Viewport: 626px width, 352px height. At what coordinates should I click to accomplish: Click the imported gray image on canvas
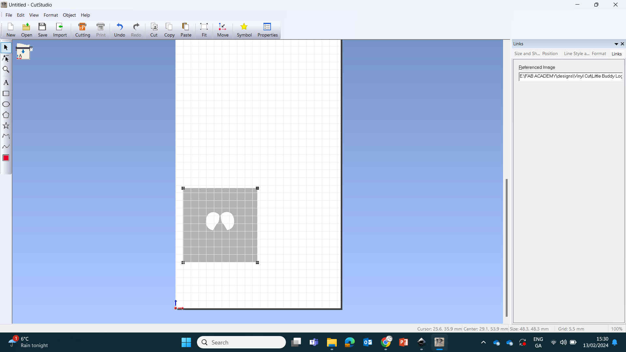coord(220,225)
